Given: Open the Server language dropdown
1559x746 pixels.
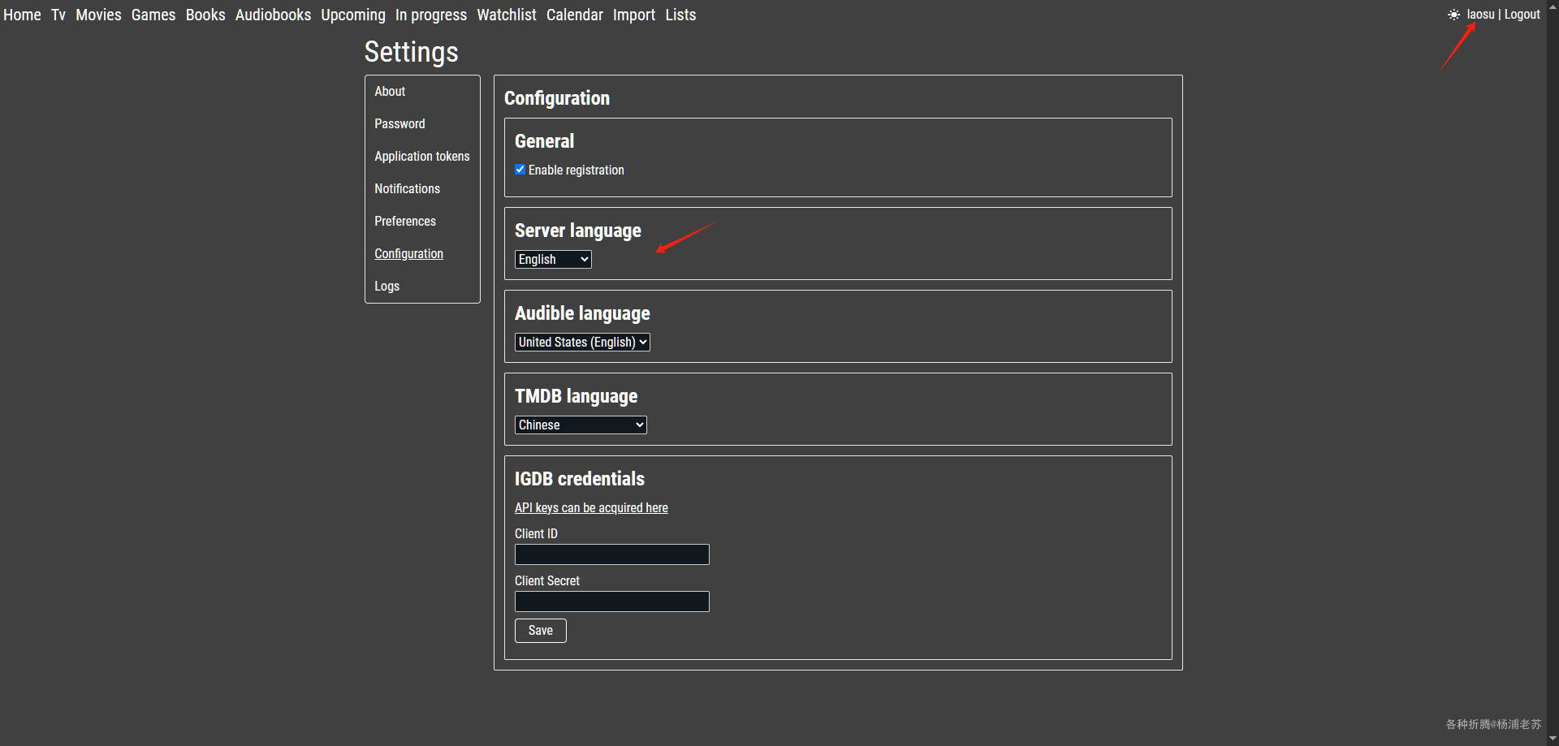Looking at the screenshot, I should 553,259.
